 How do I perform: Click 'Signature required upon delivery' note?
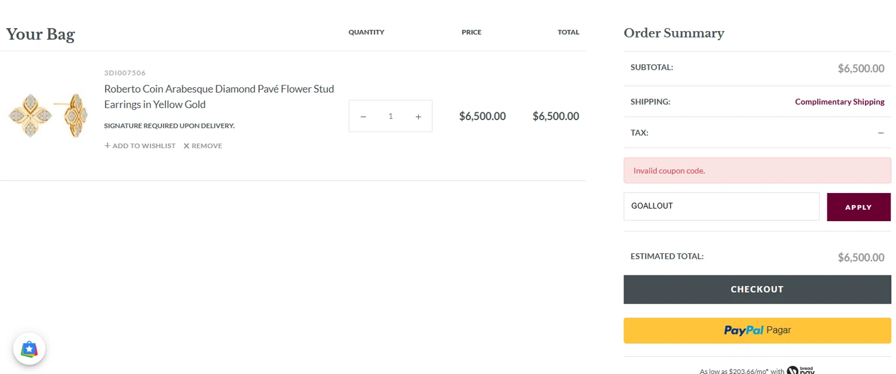coord(169,125)
